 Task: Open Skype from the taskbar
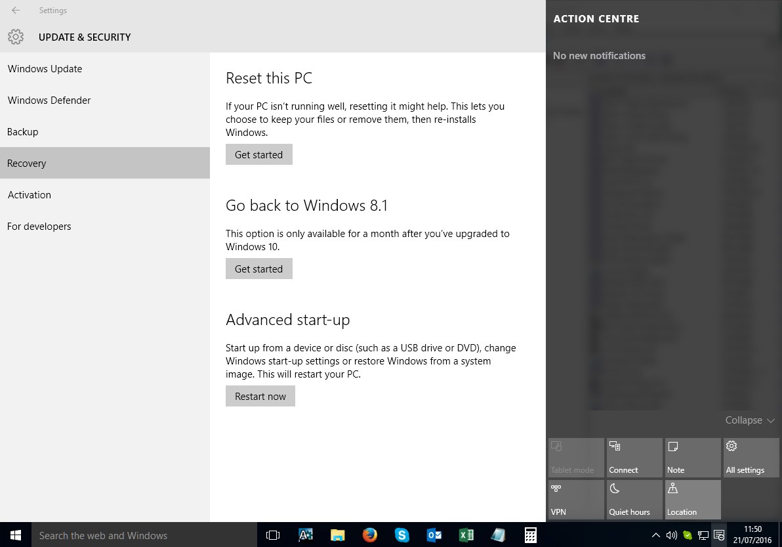click(x=402, y=535)
